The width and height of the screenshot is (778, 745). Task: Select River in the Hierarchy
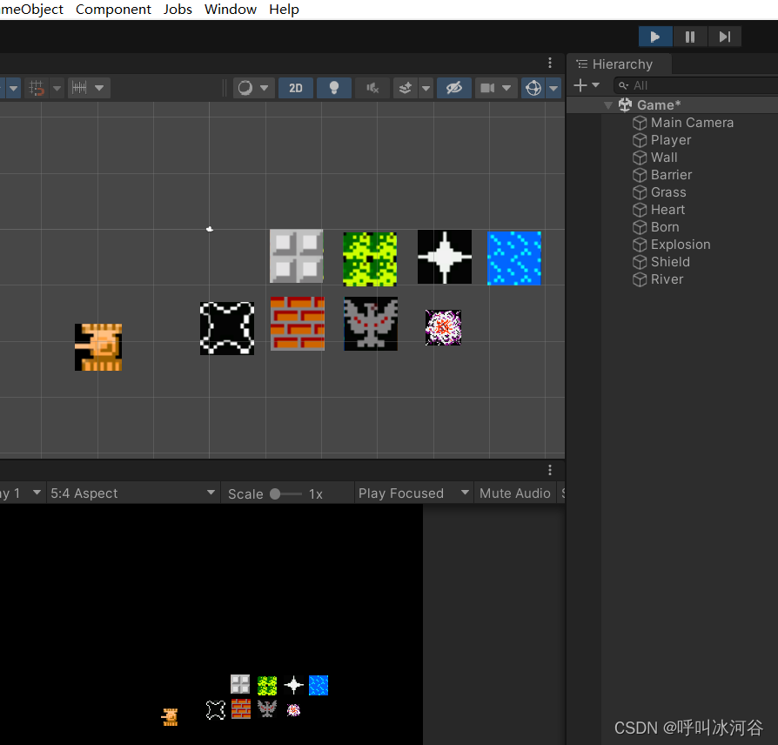(x=667, y=279)
